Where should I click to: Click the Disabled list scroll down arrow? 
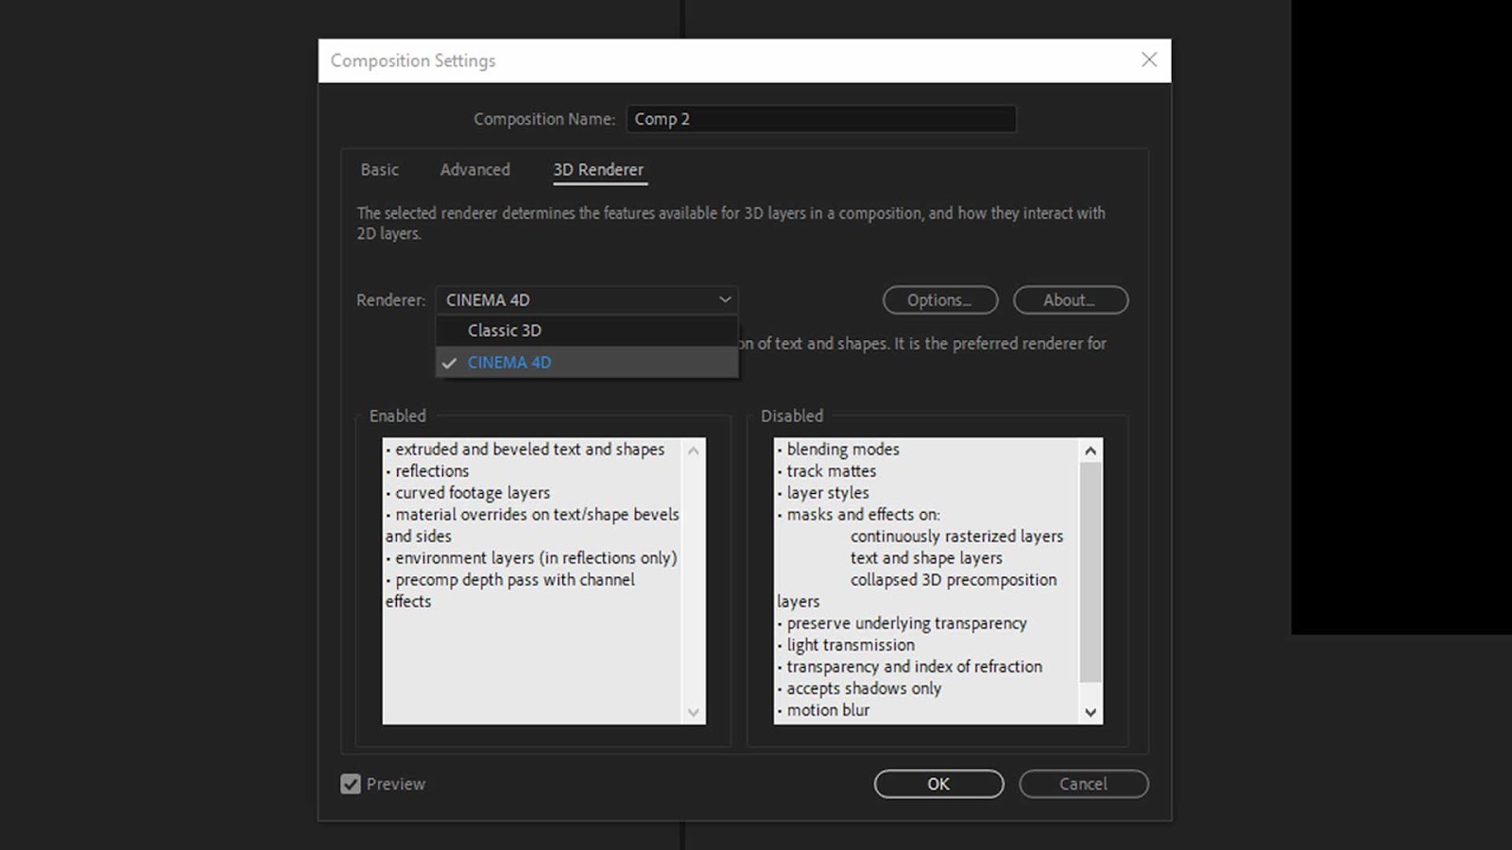pyautogui.click(x=1091, y=712)
